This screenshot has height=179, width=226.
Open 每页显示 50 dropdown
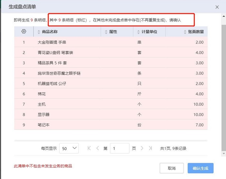tap(69, 148)
